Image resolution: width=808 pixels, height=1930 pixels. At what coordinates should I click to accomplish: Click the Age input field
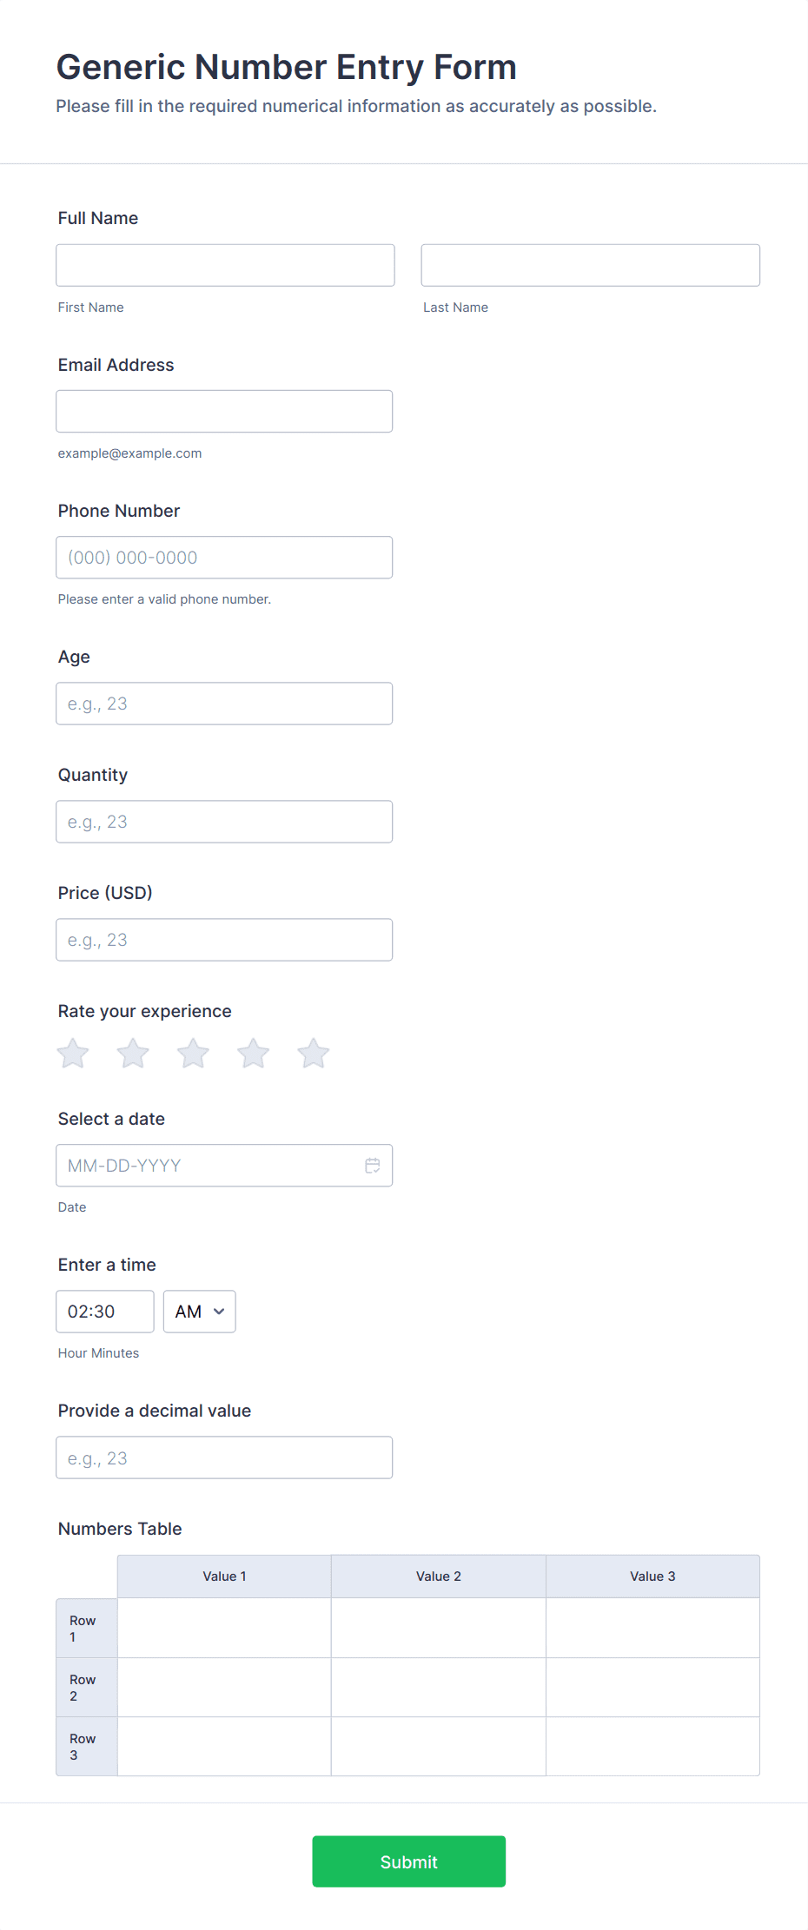(x=224, y=704)
